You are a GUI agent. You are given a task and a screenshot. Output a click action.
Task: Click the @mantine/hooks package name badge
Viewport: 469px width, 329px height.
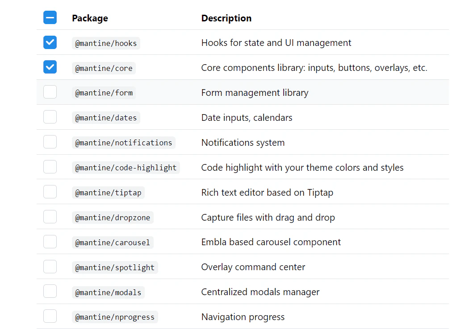pyautogui.click(x=106, y=43)
